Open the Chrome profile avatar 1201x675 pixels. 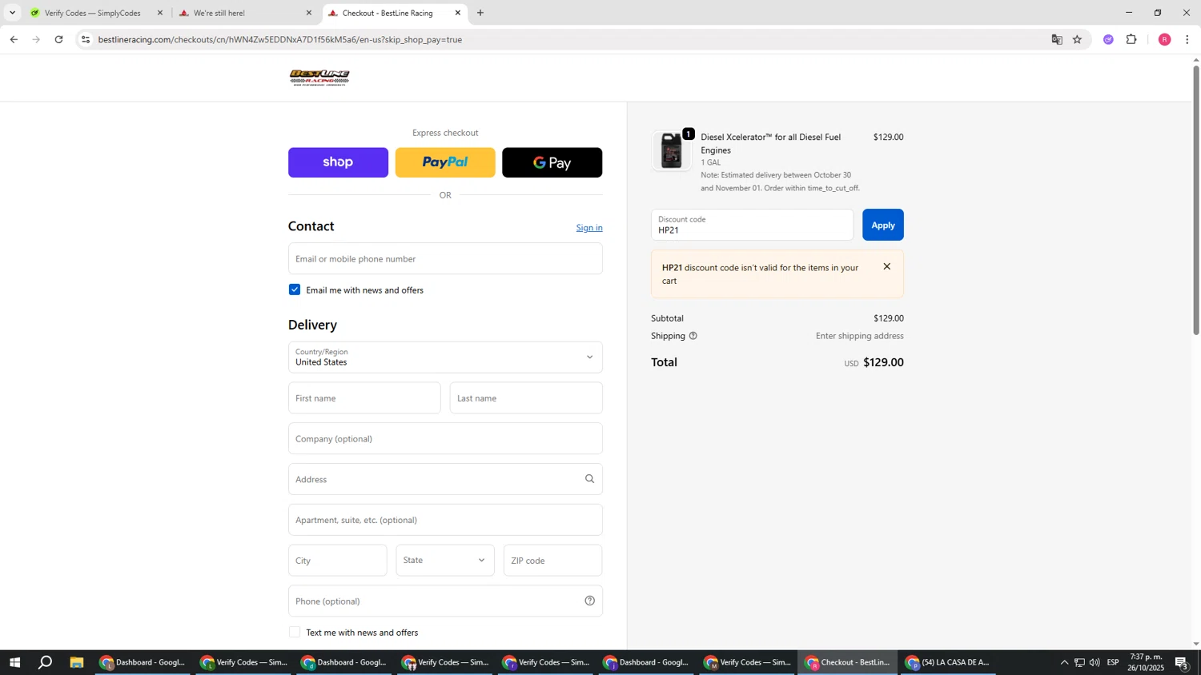coord(1165,39)
